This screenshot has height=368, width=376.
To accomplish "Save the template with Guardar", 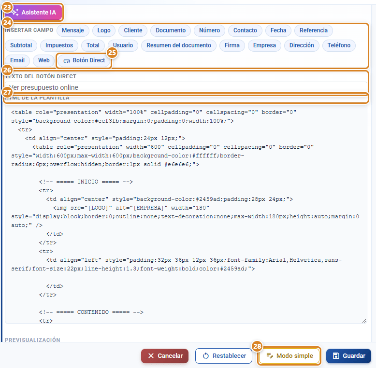I will pyautogui.click(x=348, y=356).
